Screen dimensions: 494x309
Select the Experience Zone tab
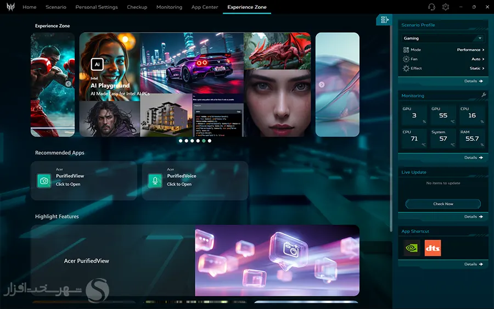[x=246, y=7]
